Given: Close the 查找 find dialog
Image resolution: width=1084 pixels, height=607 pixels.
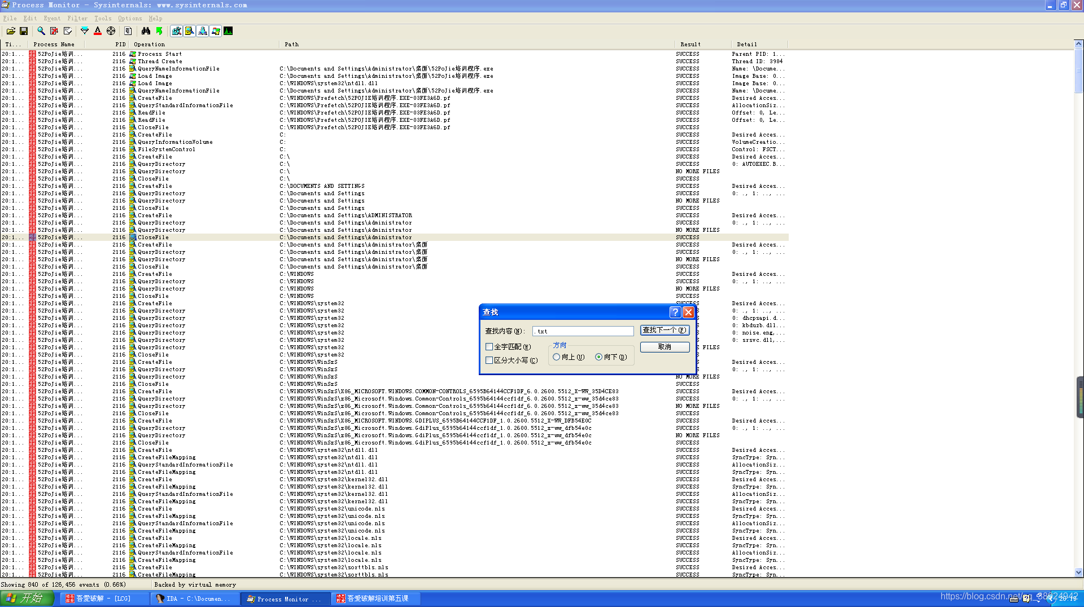Looking at the screenshot, I should (x=688, y=312).
